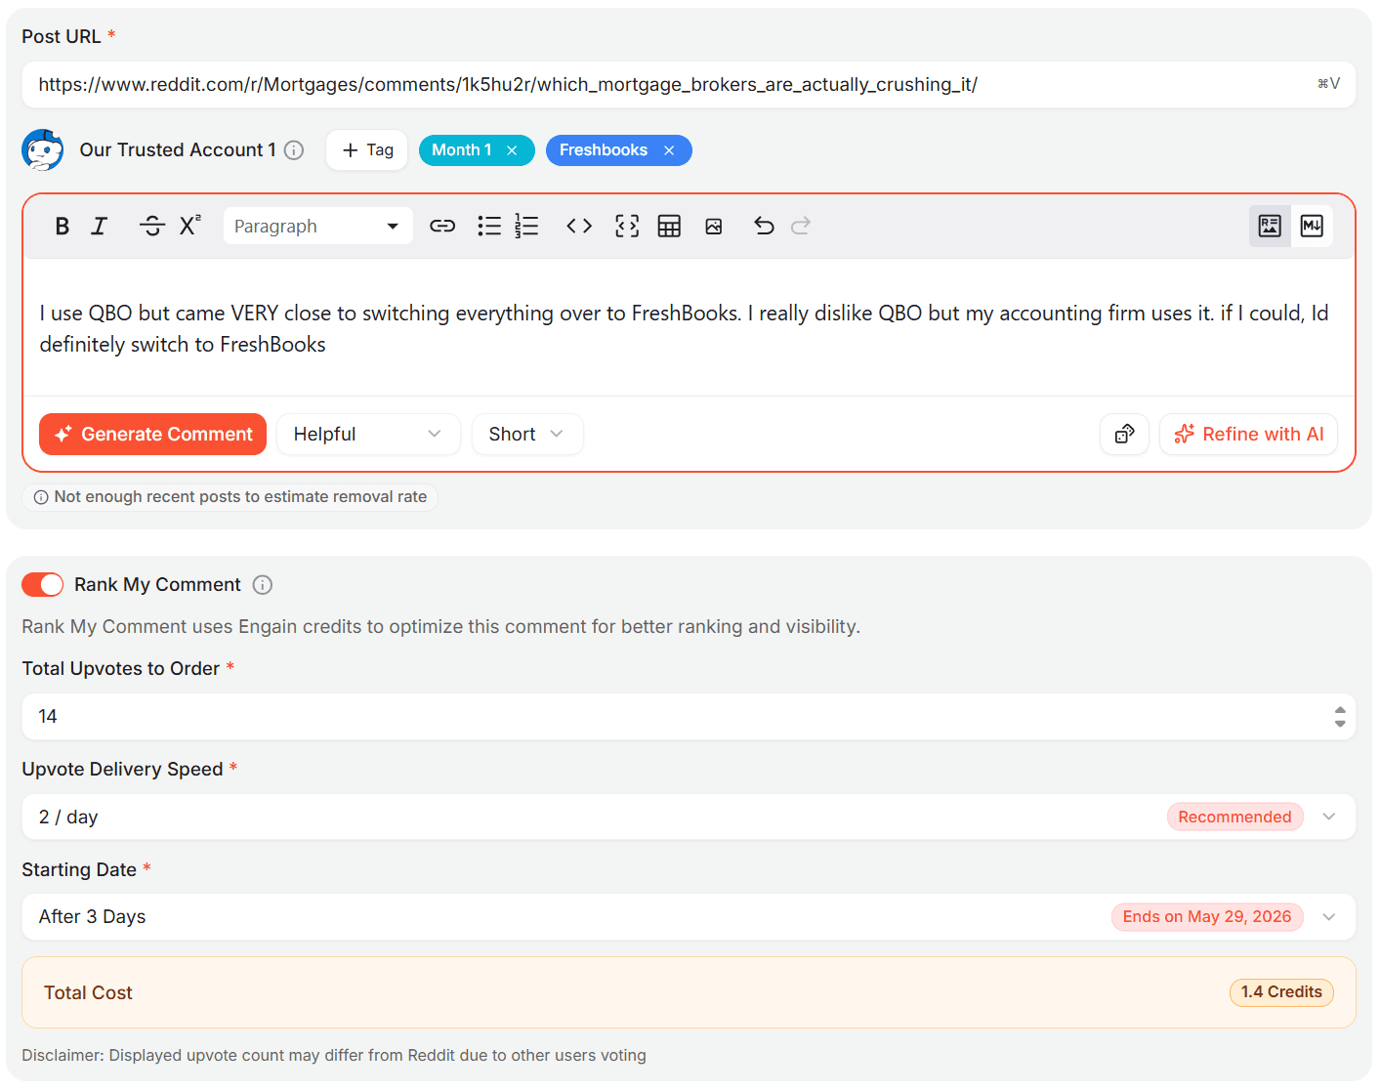Toggle italic text formatting

point(100,227)
